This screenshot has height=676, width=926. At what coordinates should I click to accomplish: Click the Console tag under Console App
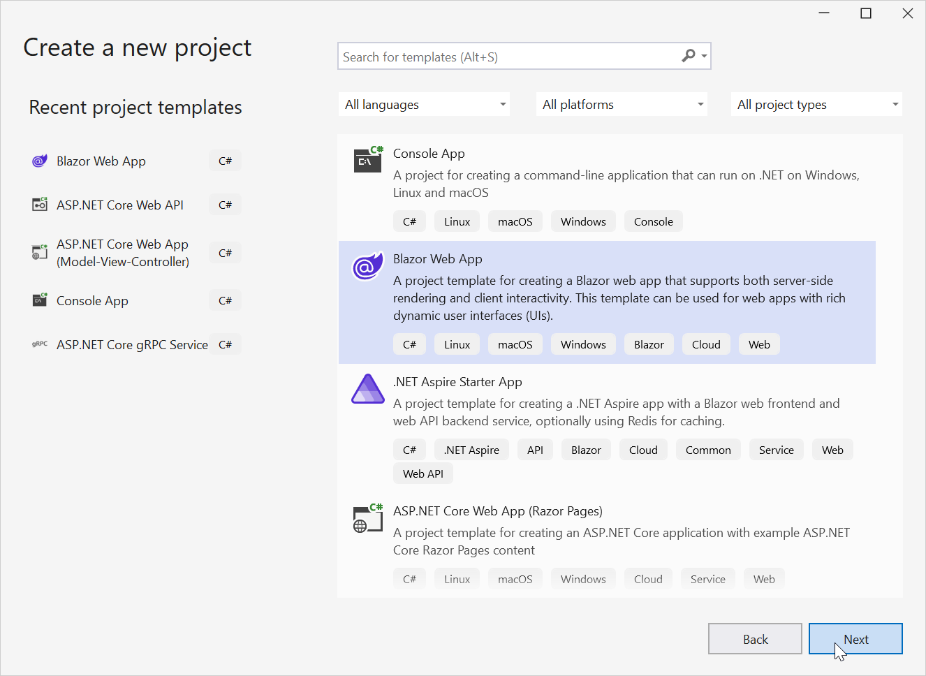[654, 221]
